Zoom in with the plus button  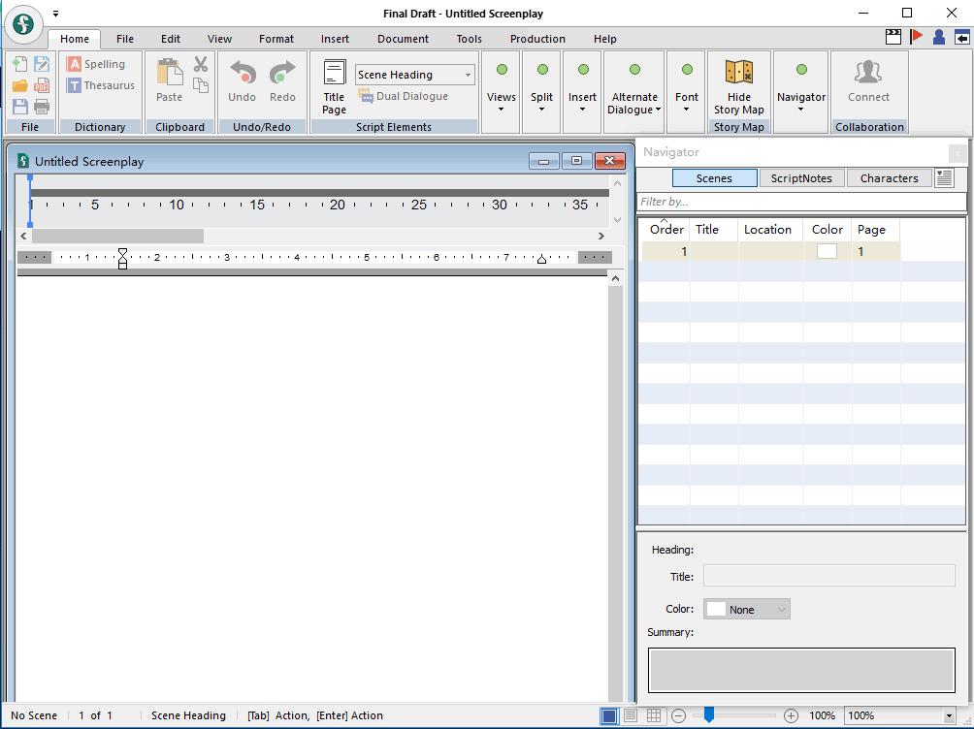(x=791, y=716)
